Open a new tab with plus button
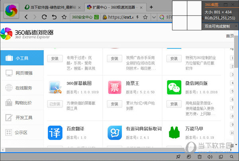The height and width of the screenshot is (161, 239). (x=151, y=7)
